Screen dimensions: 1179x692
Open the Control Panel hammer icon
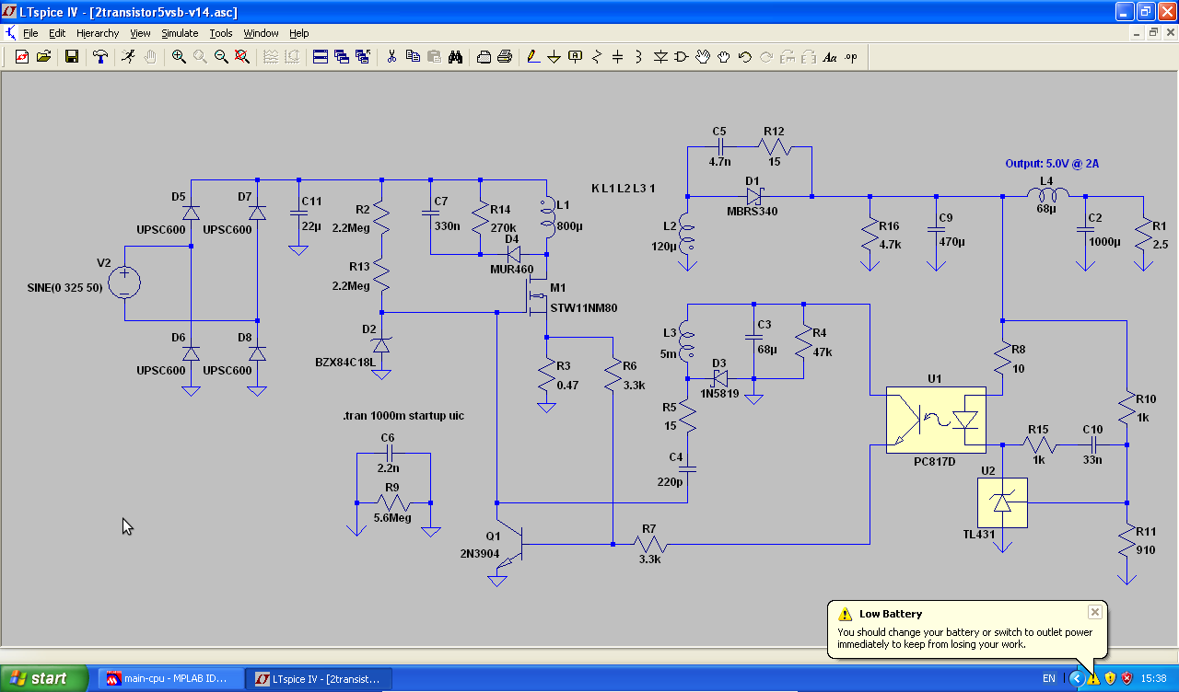[100, 57]
